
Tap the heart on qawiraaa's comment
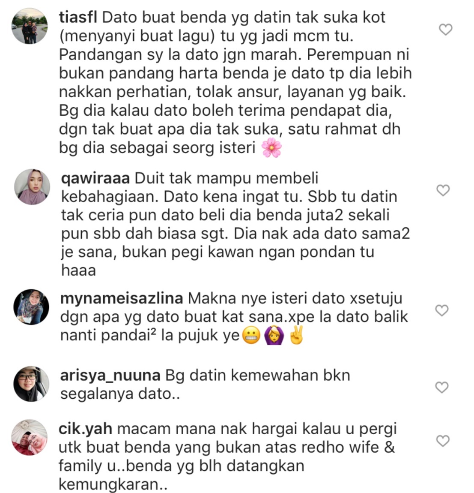point(443,190)
